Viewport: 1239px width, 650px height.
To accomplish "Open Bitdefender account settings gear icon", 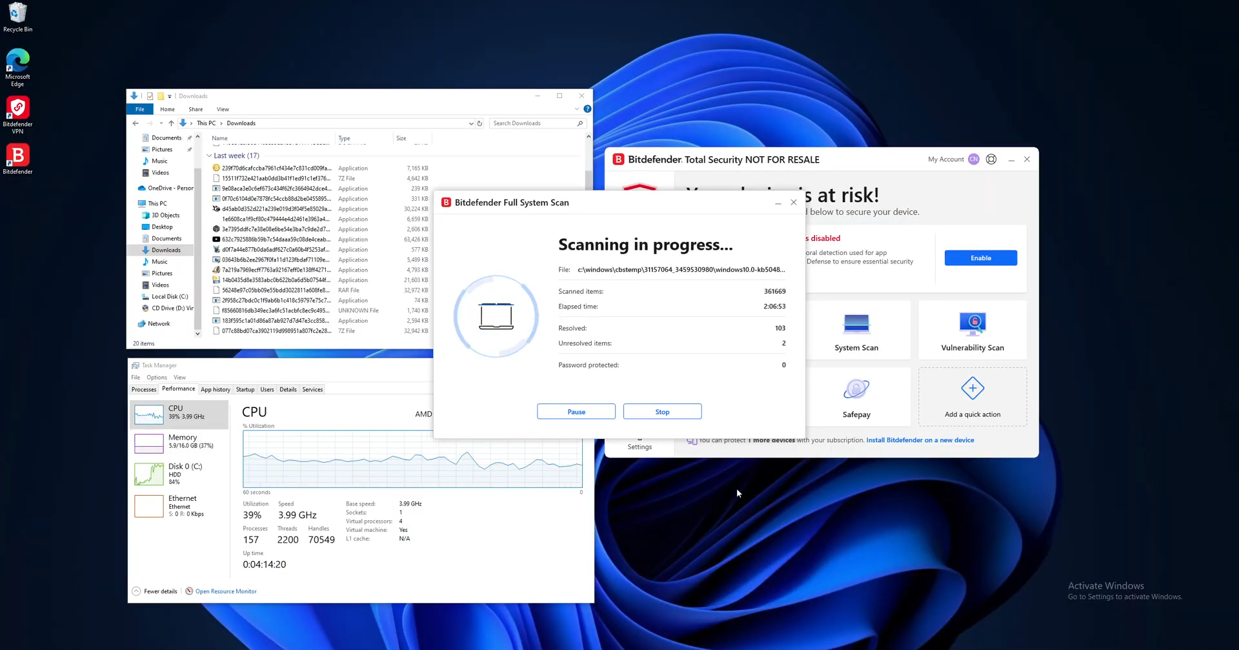I will click(x=991, y=159).
